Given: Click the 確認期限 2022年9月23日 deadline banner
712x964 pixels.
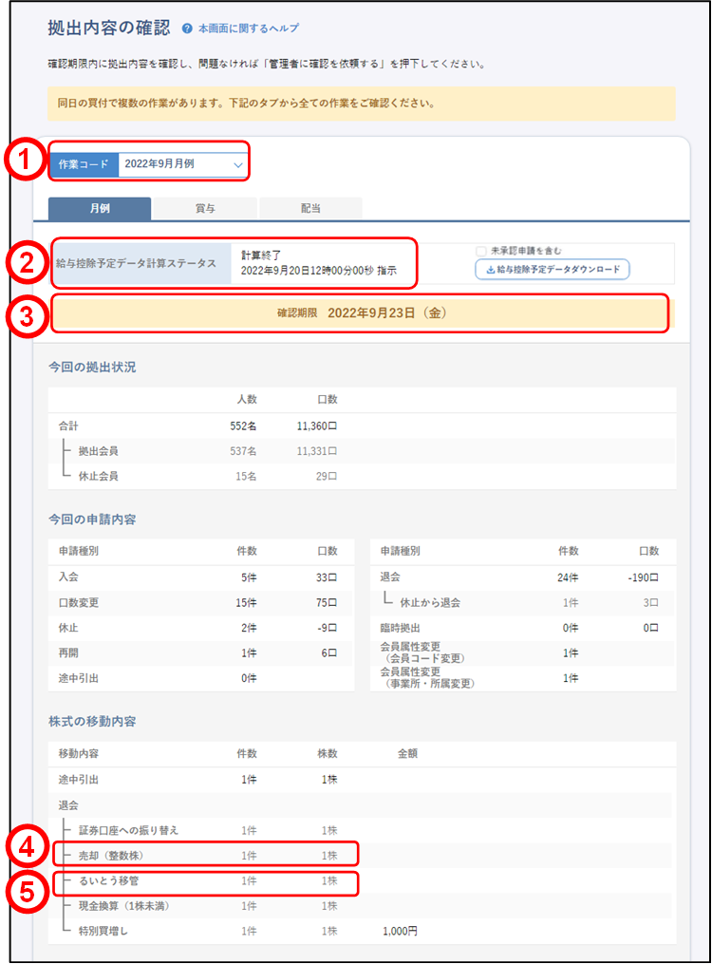Looking at the screenshot, I should tap(361, 313).
